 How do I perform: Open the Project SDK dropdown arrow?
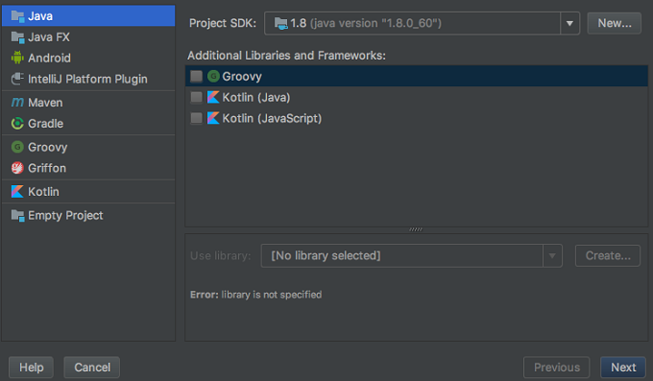click(569, 23)
